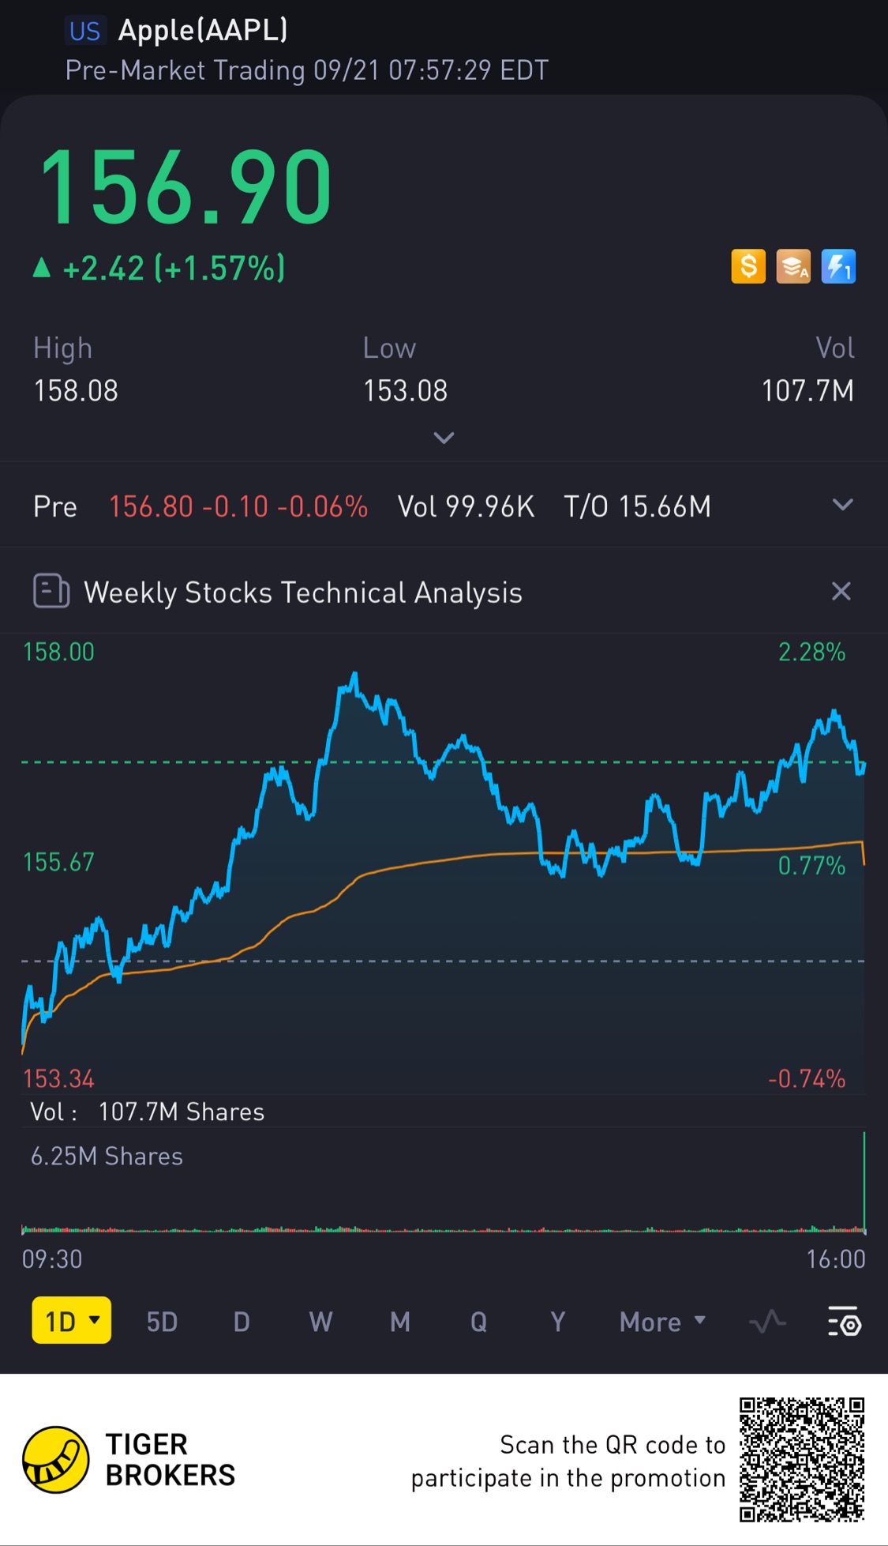
Task: Expand quote details below High and Low
Action: tap(444, 438)
